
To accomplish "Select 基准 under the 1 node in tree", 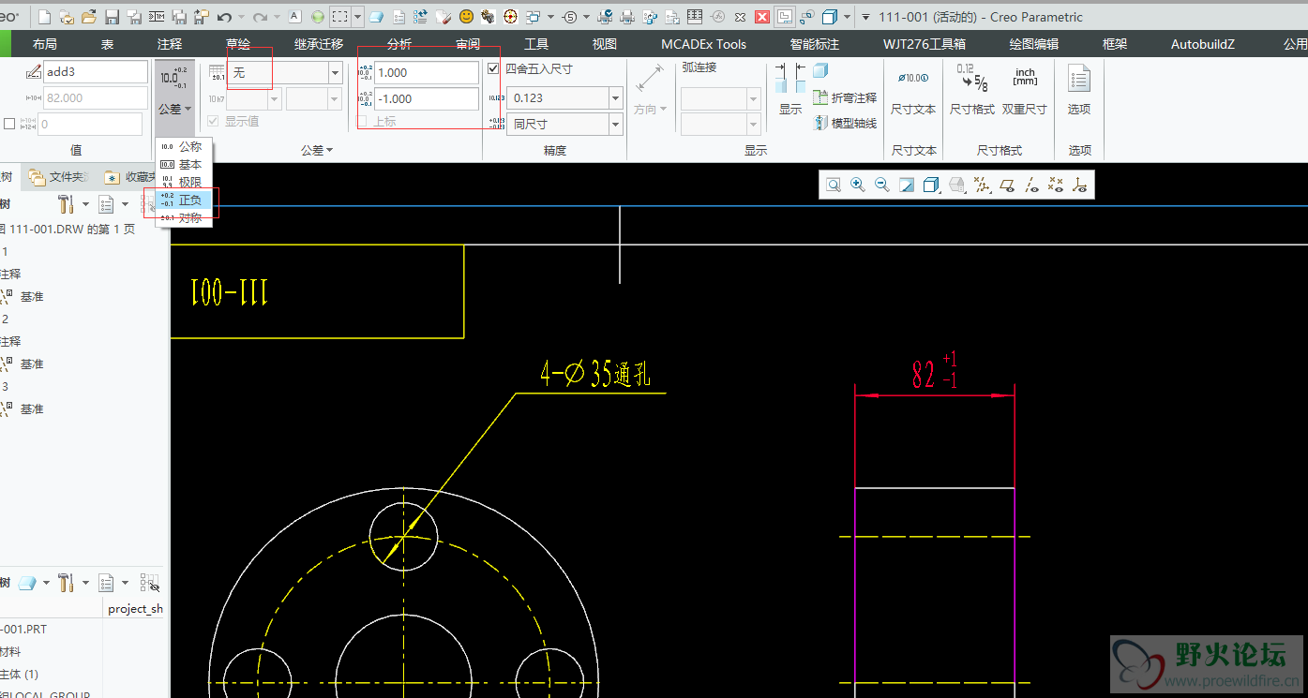I will (x=32, y=296).
